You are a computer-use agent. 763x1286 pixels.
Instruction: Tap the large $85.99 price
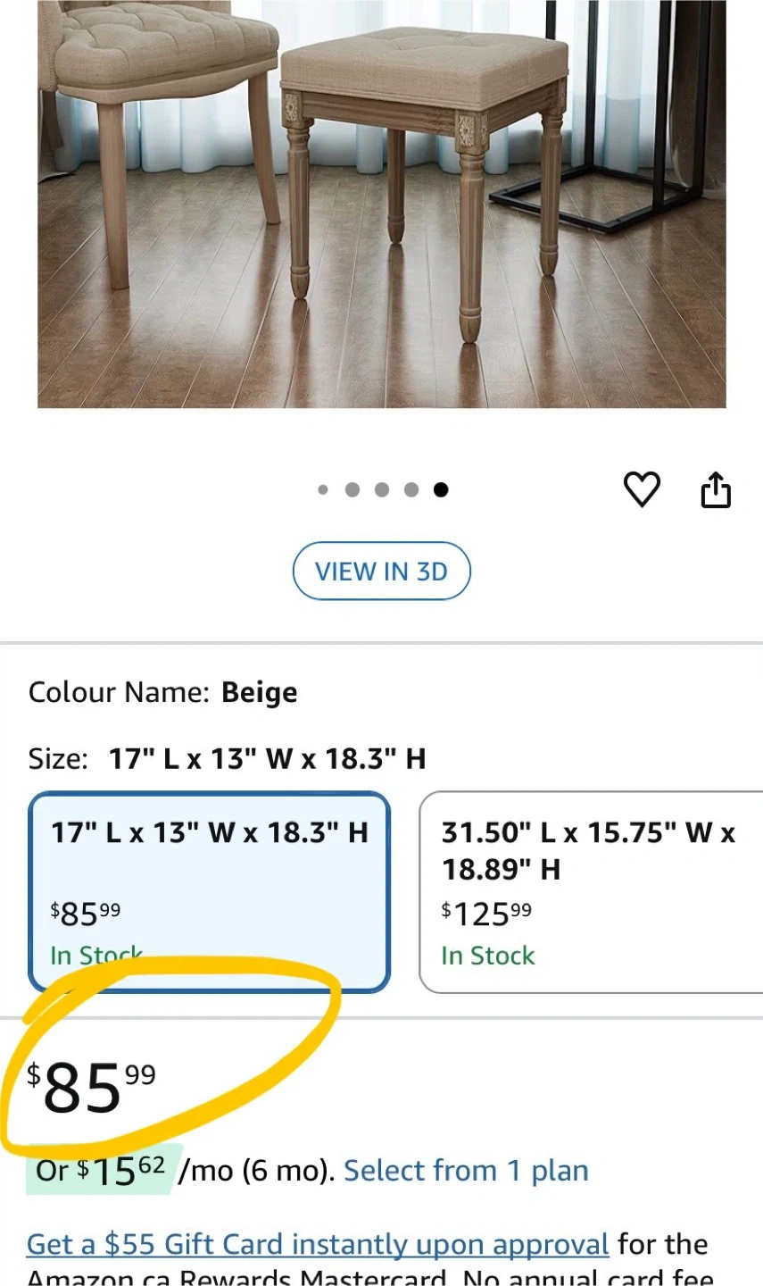91,1087
